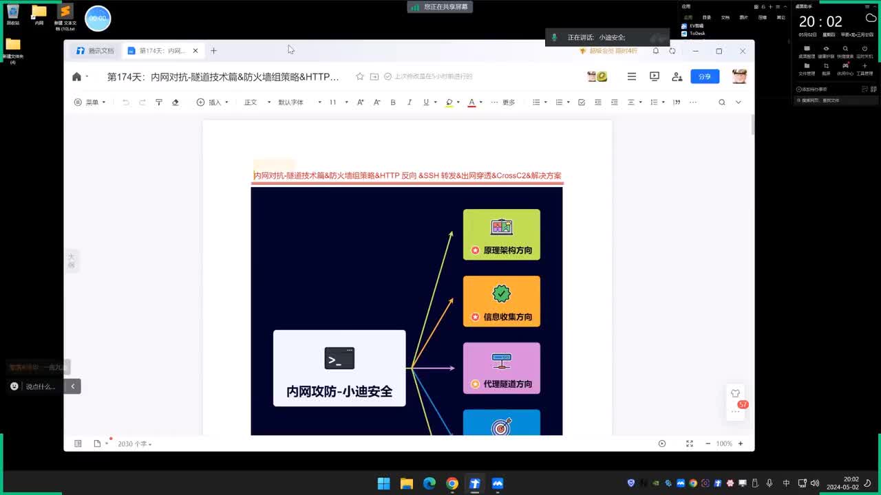Toggle fullscreen mode icon at bottom
The width and height of the screenshot is (881, 495).
[x=690, y=443]
